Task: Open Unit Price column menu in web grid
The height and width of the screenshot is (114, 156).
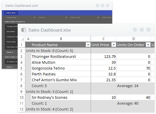Action: tap(66, 18)
